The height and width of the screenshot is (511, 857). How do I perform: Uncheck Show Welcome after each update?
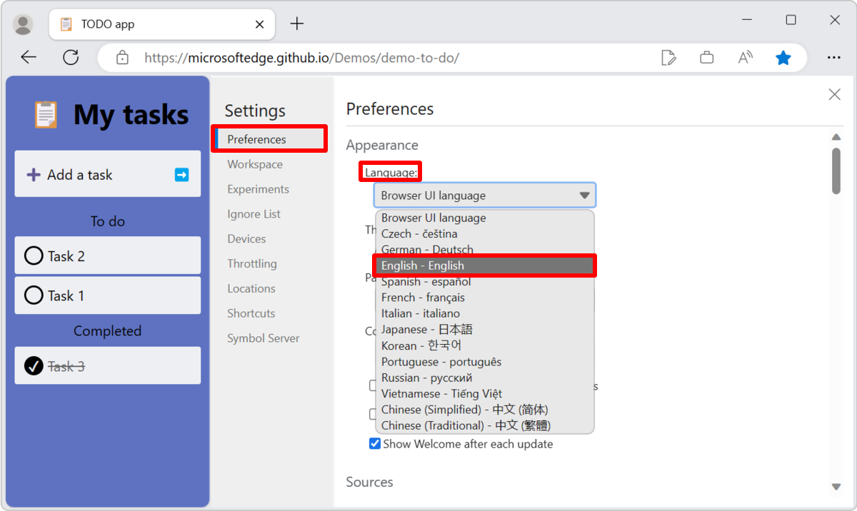click(x=374, y=443)
